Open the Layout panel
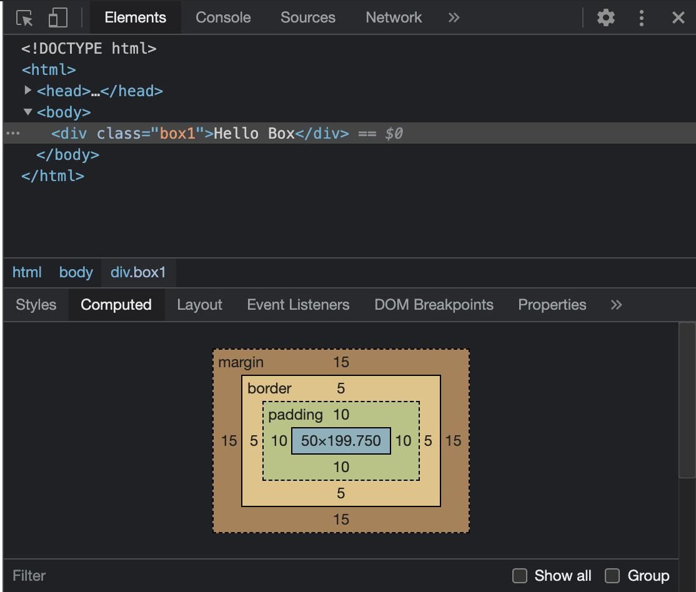Screen dimensions: 696x592 (199, 305)
